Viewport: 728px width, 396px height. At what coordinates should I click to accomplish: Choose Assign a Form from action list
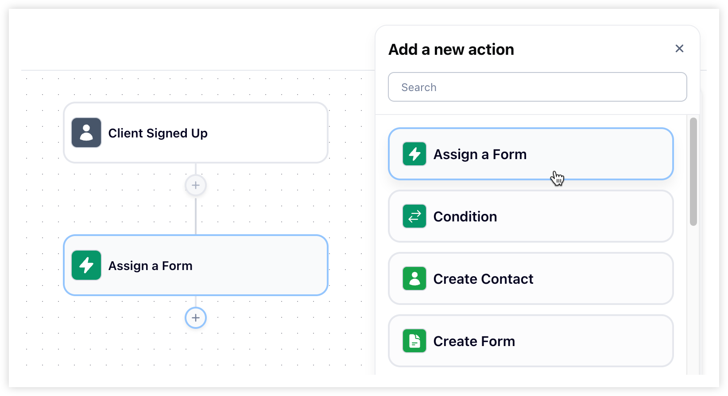tap(531, 154)
